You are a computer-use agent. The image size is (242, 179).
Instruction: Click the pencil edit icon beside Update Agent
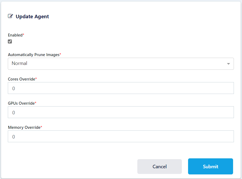coord(10,16)
